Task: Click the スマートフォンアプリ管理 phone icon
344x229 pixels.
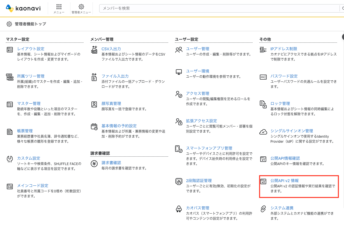Action: [x=179, y=149]
